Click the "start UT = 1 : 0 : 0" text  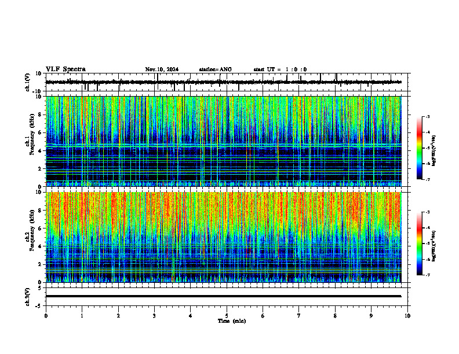pos(280,69)
